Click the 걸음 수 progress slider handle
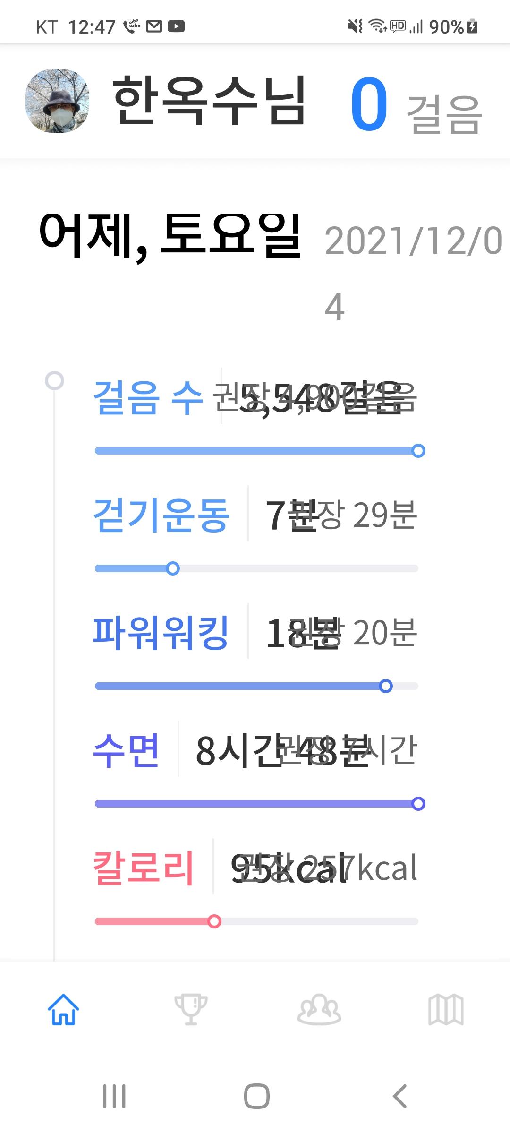Image resolution: width=510 pixels, height=1134 pixels. [x=418, y=451]
